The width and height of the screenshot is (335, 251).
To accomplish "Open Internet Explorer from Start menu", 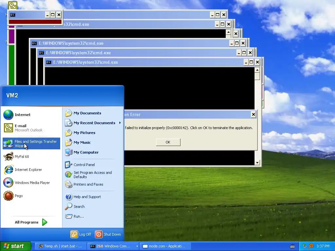I will (31, 170).
